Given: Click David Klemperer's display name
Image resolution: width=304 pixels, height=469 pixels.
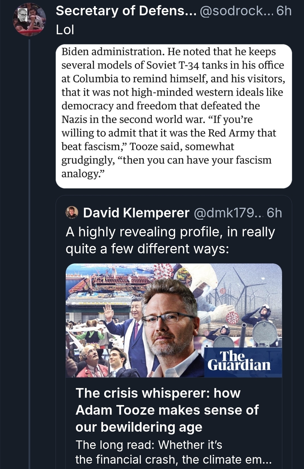Looking at the screenshot, I should [x=136, y=213].
